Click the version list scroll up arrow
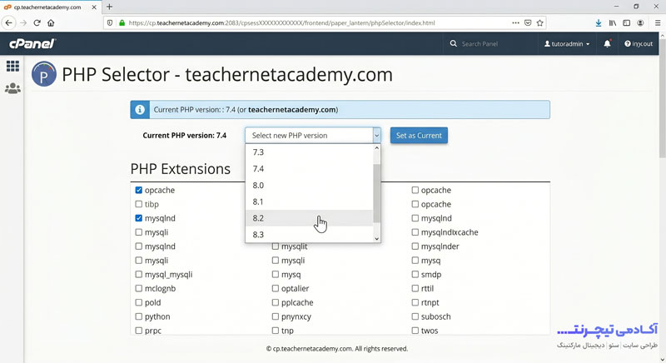This screenshot has height=363, width=666. point(376,148)
